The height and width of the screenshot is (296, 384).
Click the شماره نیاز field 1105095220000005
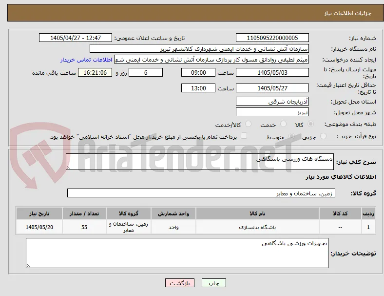pyautogui.click(x=272, y=38)
